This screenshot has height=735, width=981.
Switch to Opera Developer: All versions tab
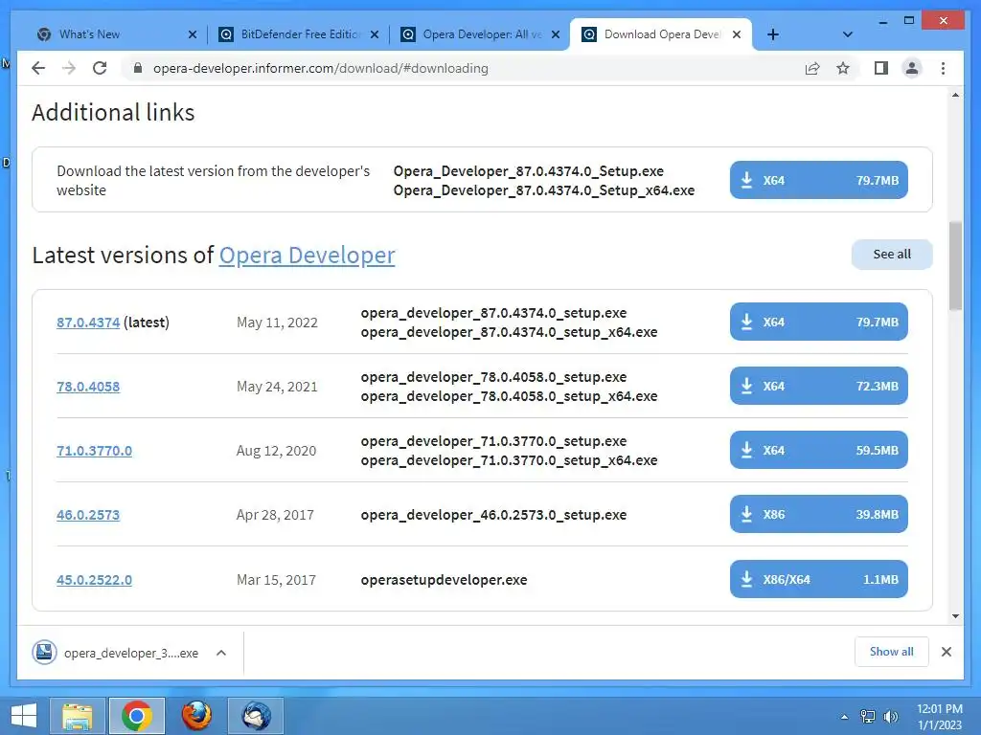coord(481,34)
